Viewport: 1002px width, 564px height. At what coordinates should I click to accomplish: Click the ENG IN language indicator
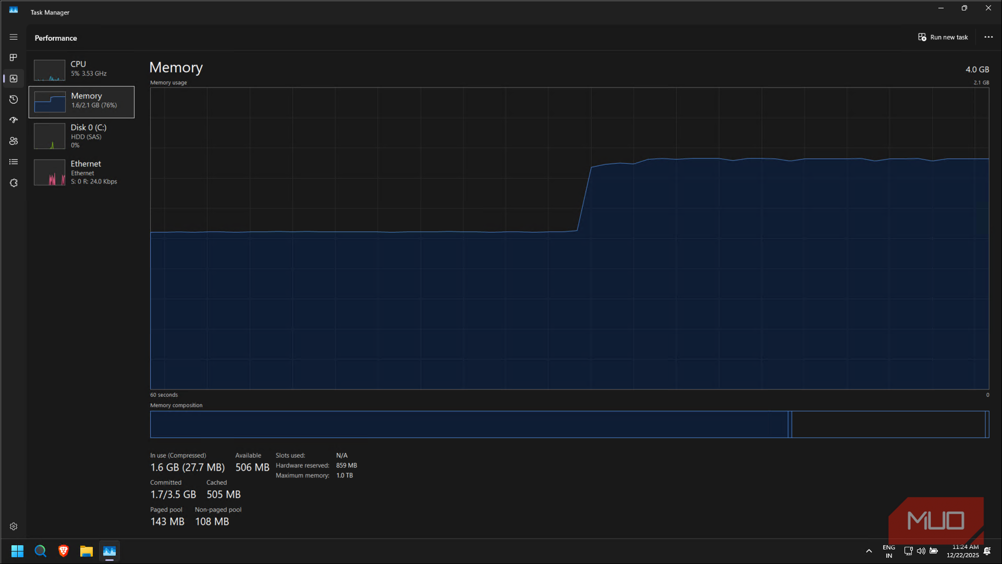pos(888,551)
